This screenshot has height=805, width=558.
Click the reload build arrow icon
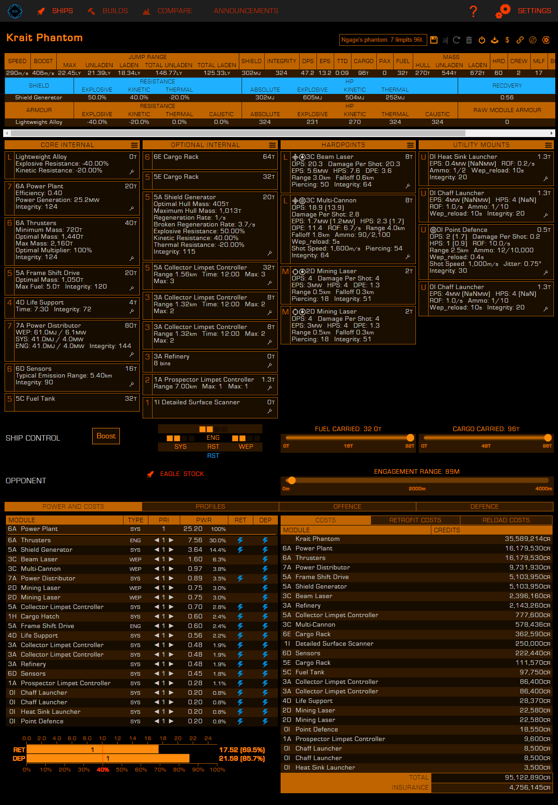tap(456, 40)
